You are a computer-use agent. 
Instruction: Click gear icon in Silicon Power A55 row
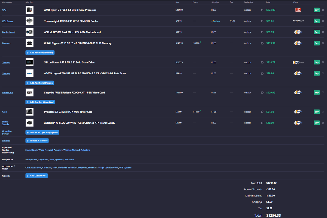[x=262, y=62]
